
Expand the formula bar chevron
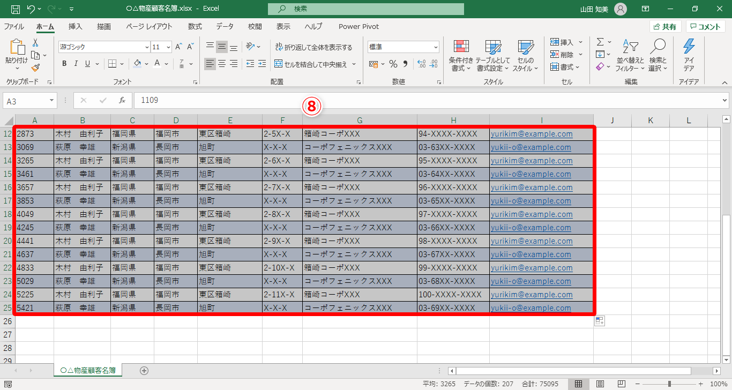[x=725, y=100]
